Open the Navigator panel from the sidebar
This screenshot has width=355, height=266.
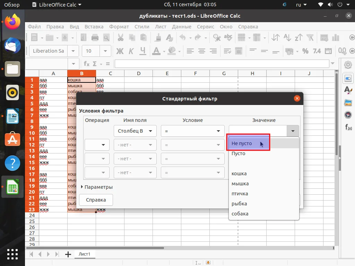point(348,115)
